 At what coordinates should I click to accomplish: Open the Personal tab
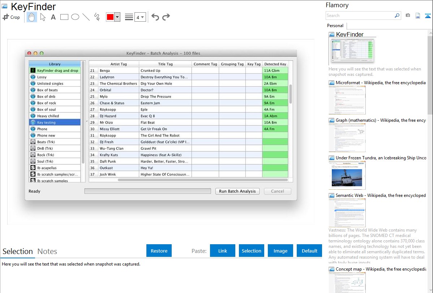pyautogui.click(x=335, y=26)
